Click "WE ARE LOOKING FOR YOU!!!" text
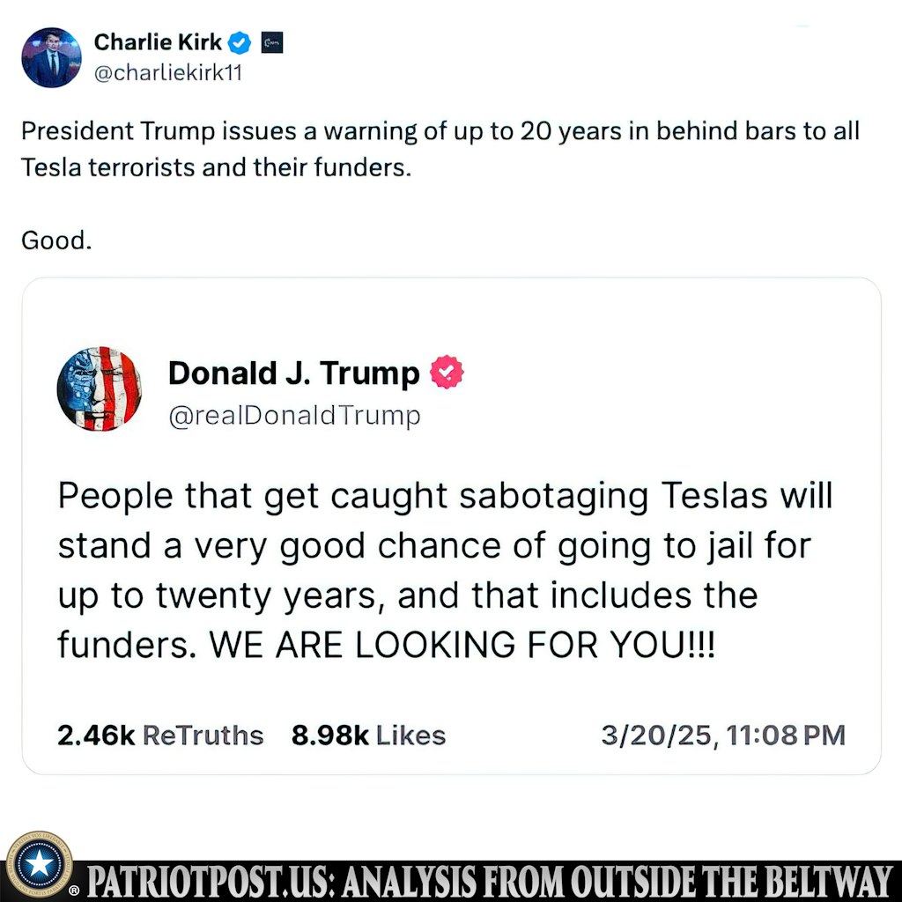 pos(461,646)
